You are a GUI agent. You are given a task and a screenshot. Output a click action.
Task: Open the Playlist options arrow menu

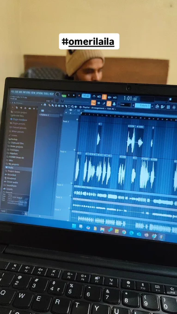tap(42, 104)
